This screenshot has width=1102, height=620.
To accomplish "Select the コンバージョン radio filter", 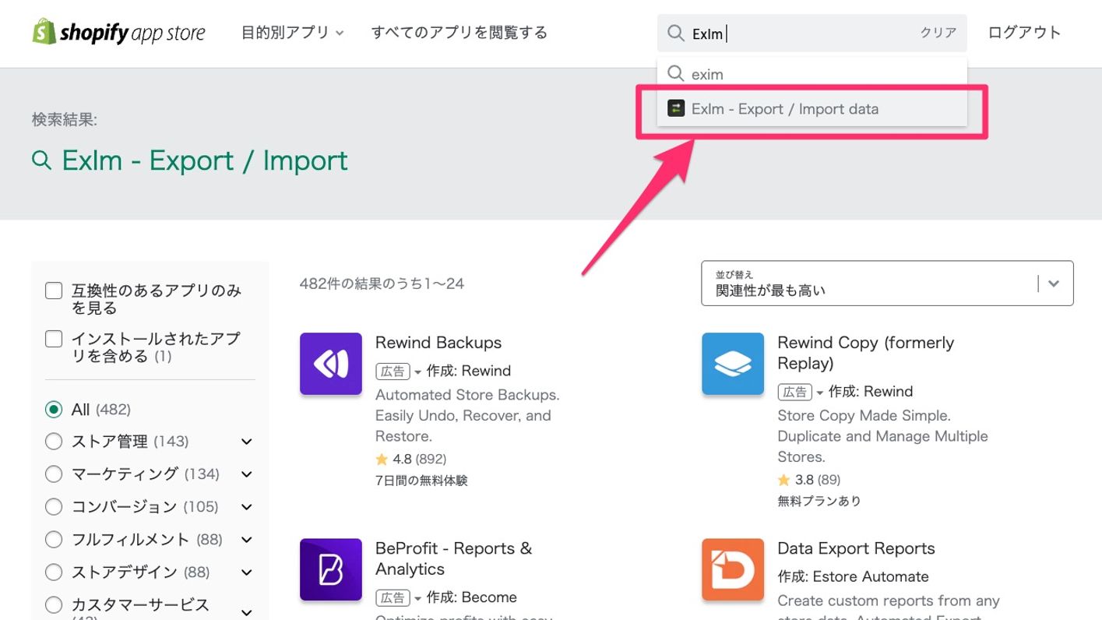I will coord(54,507).
